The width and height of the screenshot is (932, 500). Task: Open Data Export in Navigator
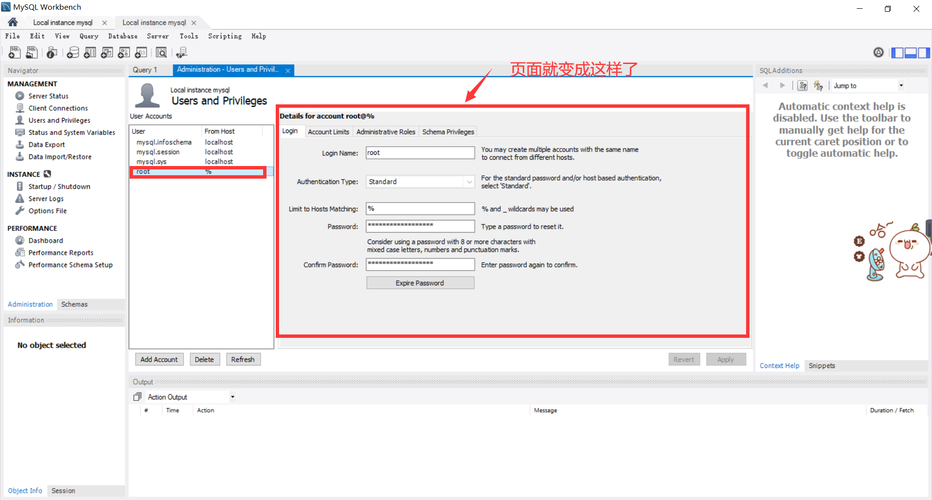point(46,145)
